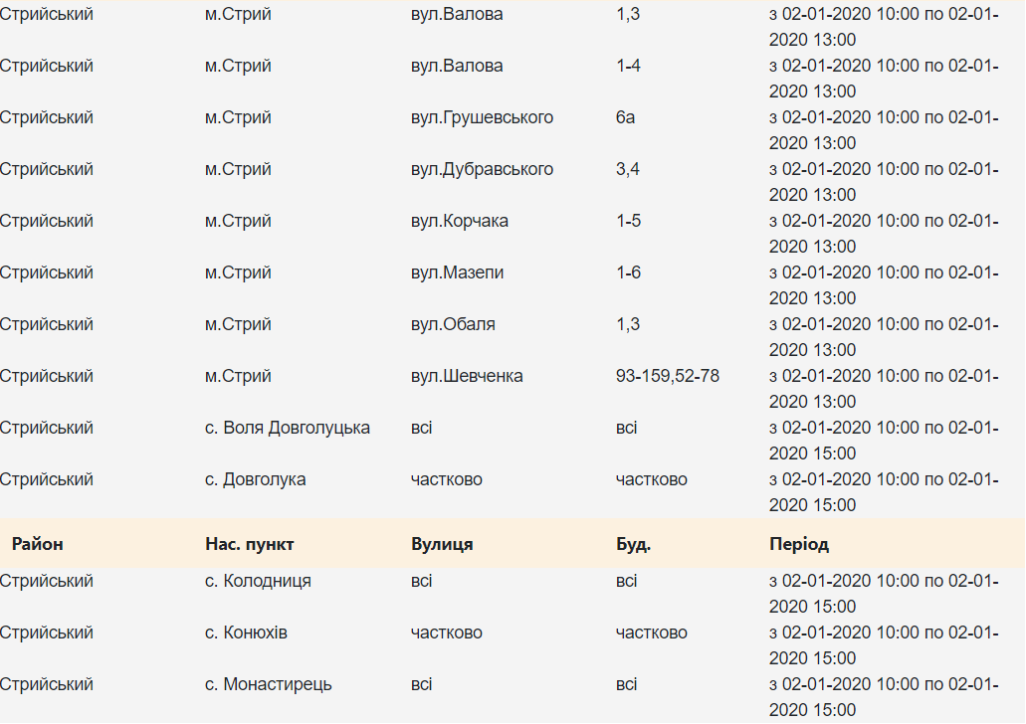Viewport: 1026px width, 724px height.
Task: Select the Вулиця column header
Action: [442, 544]
